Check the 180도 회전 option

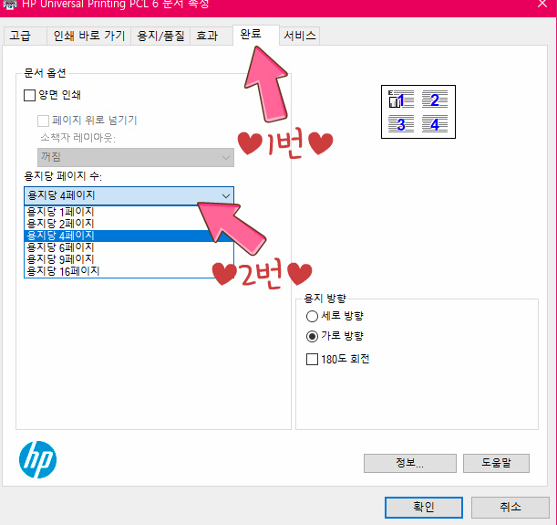point(312,359)
